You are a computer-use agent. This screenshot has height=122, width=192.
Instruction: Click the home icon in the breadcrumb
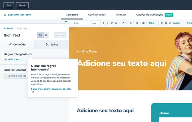coord(5,28)
